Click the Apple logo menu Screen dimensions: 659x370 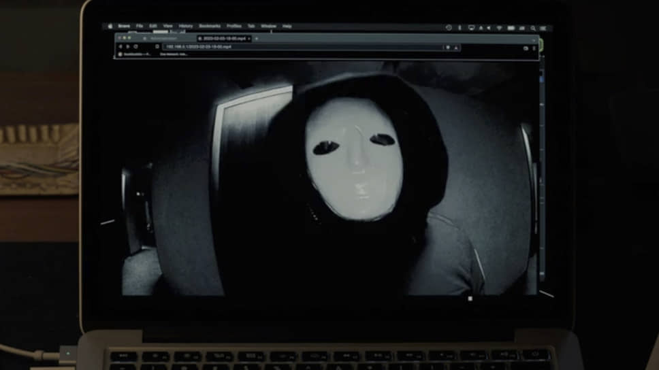click(x=110, y=27)
